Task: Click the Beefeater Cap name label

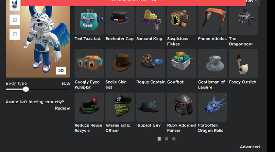Action: pyautogui.click(x=119, y=39)
